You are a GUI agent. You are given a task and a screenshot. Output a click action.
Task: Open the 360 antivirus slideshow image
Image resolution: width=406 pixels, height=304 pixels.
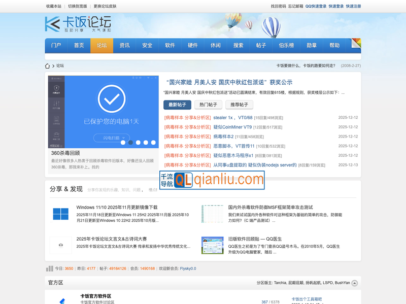pyautogui.click(x=104, y=112)
